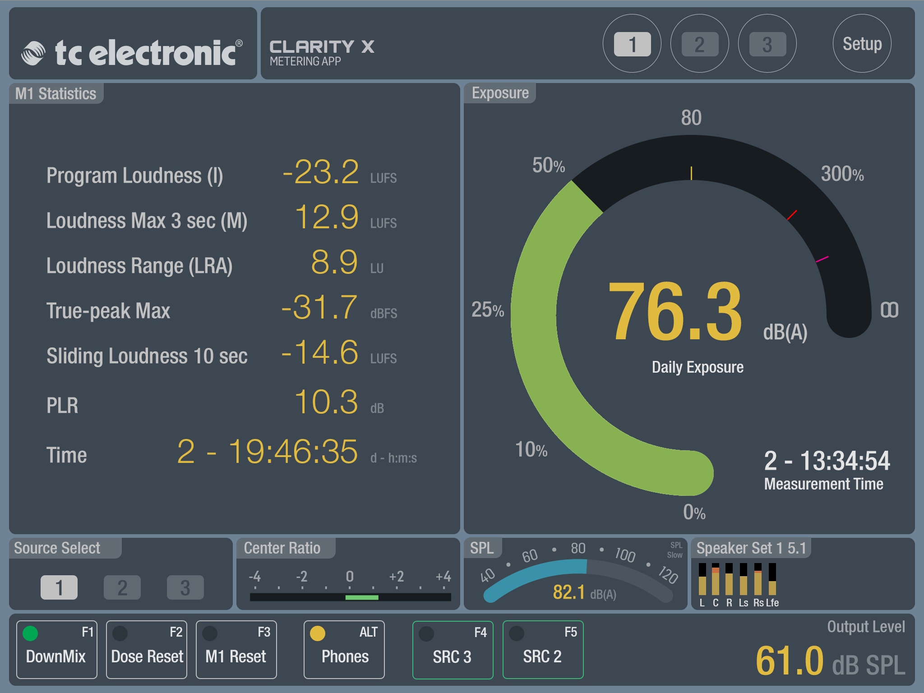Click the 76.3 dB(A) Daily Exposure reading
Image resolution: width=924 pixels, height=693 pixels.
707,311
